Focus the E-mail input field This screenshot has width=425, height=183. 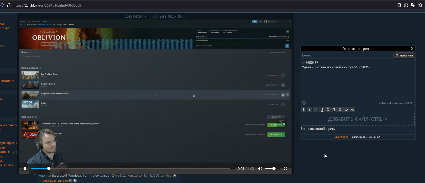point(347,55)
